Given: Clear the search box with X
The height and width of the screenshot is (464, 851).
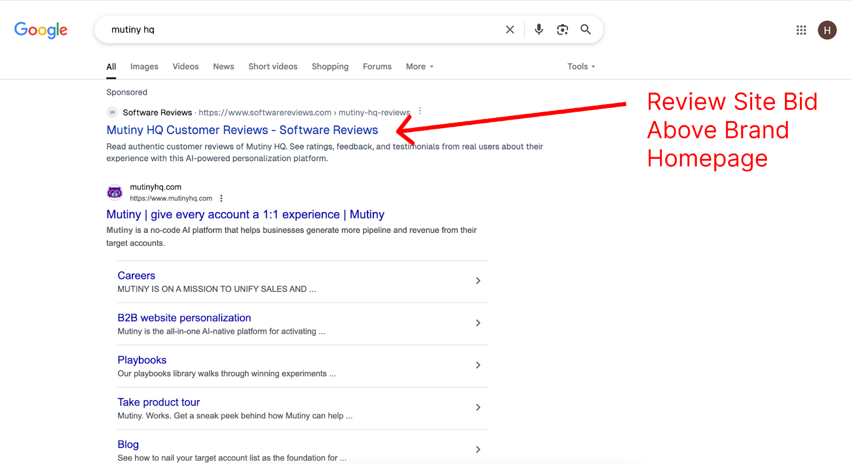Looking at the screenshot, I should click(510, 30).
